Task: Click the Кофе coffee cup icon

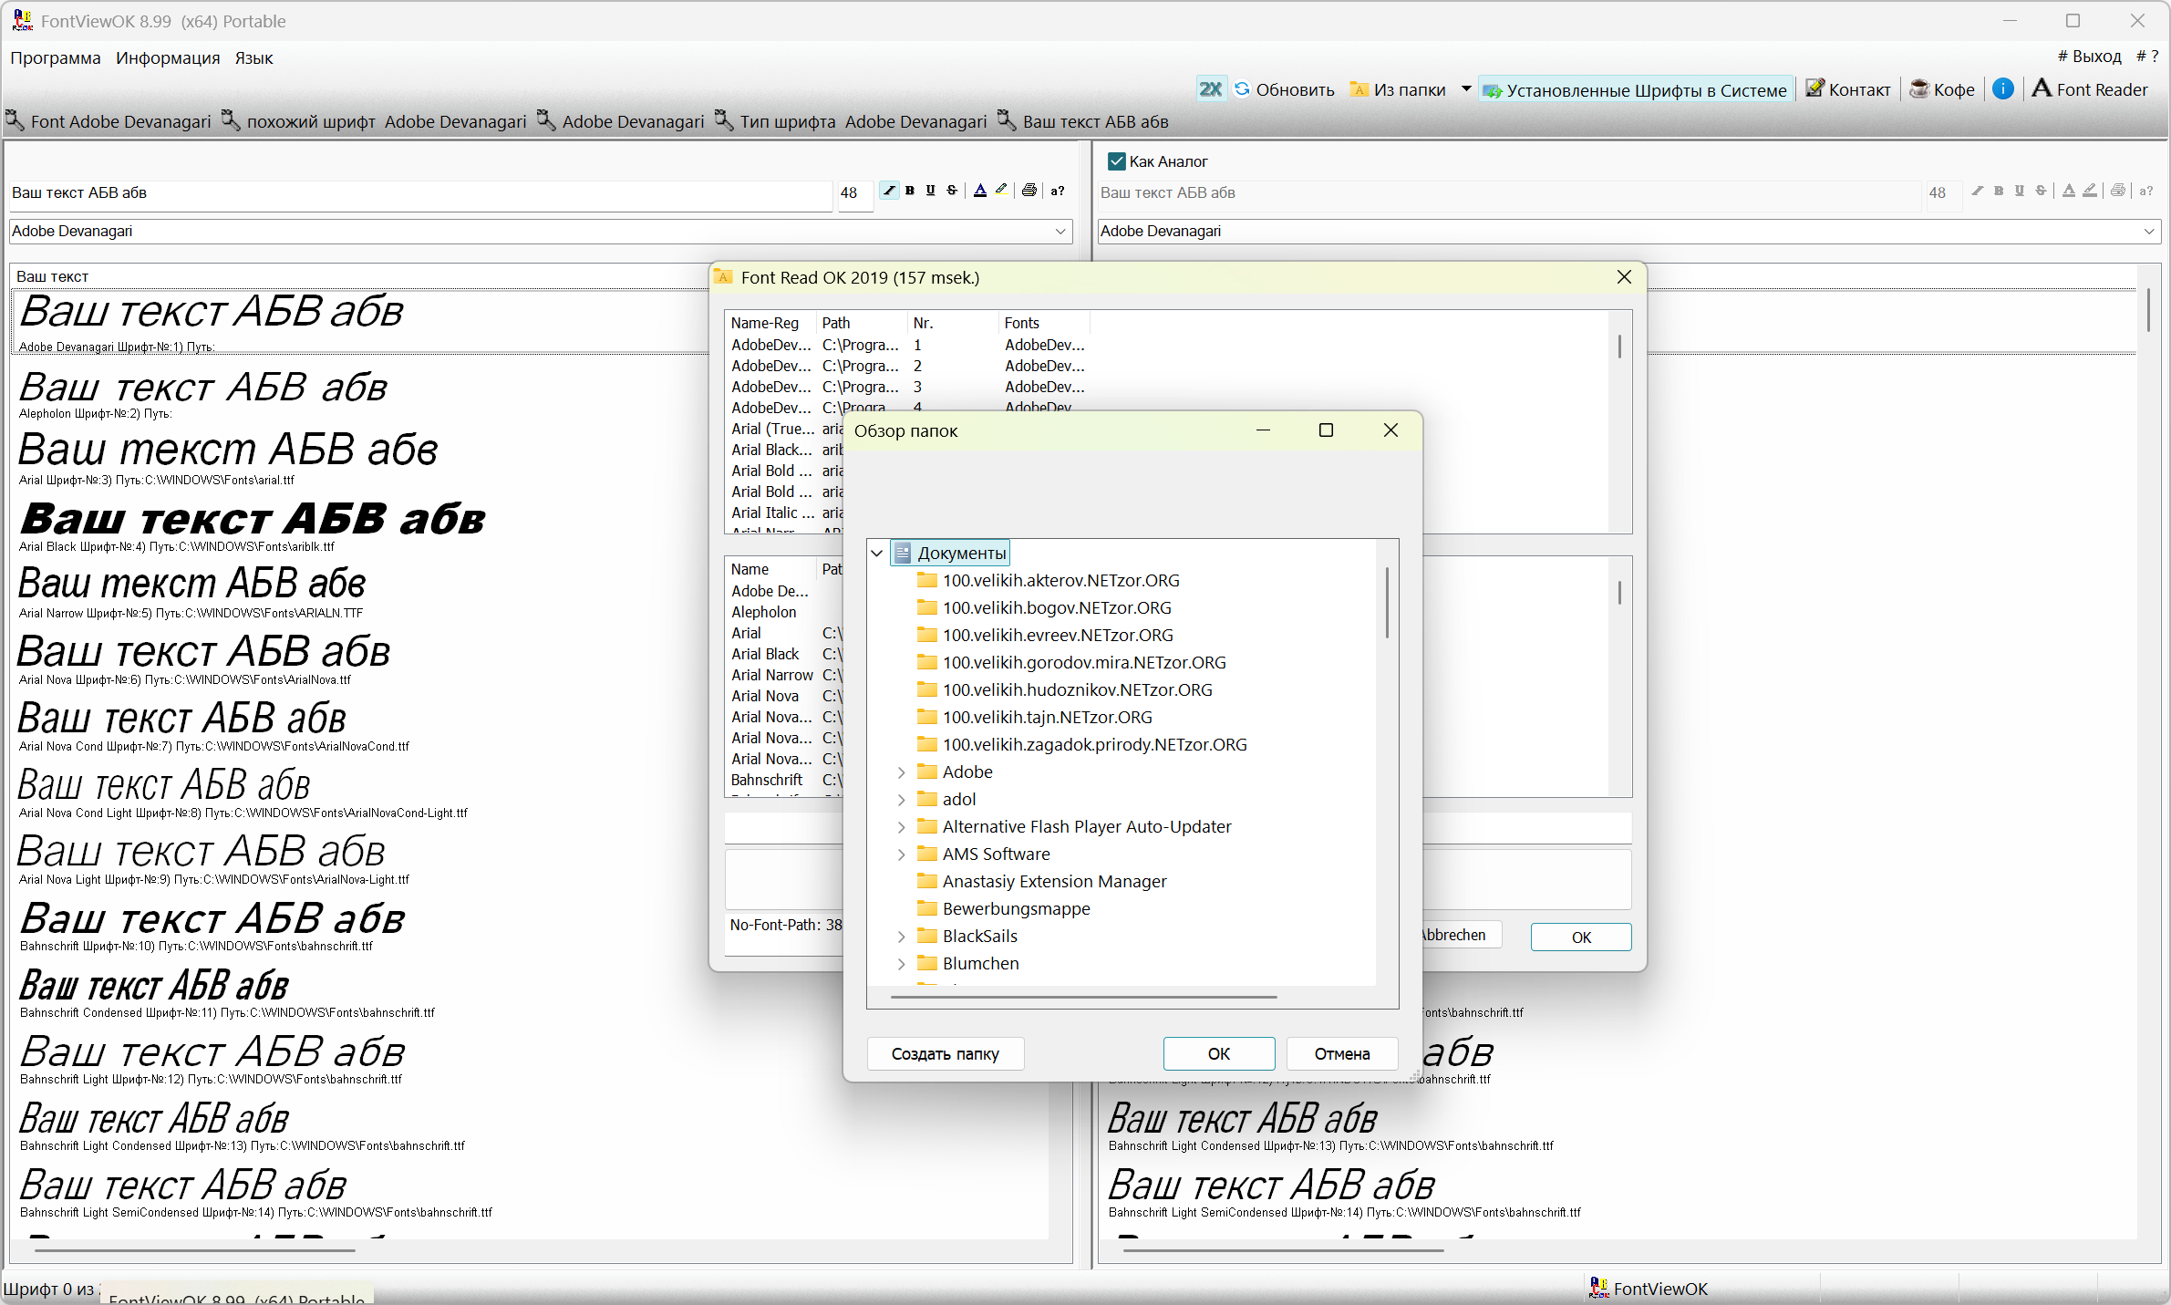Action: [x=1918, y=88]
